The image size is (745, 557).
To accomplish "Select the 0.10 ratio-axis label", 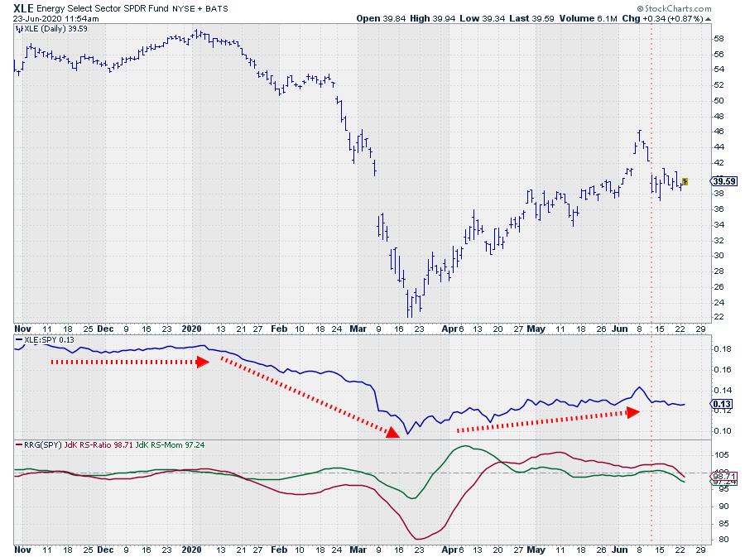I will point(722,431).
